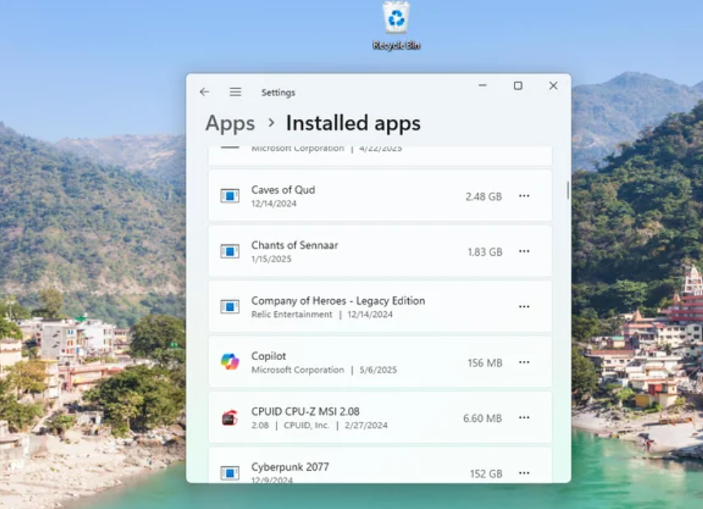Click the Chants of Sennaar app icon

[x=230, y=252]
